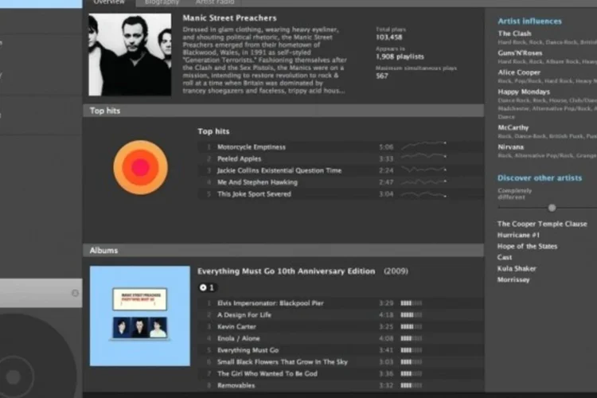
Task: Play Elvis Impersonator: Blackpool Pier
Action: coord(271,303)
